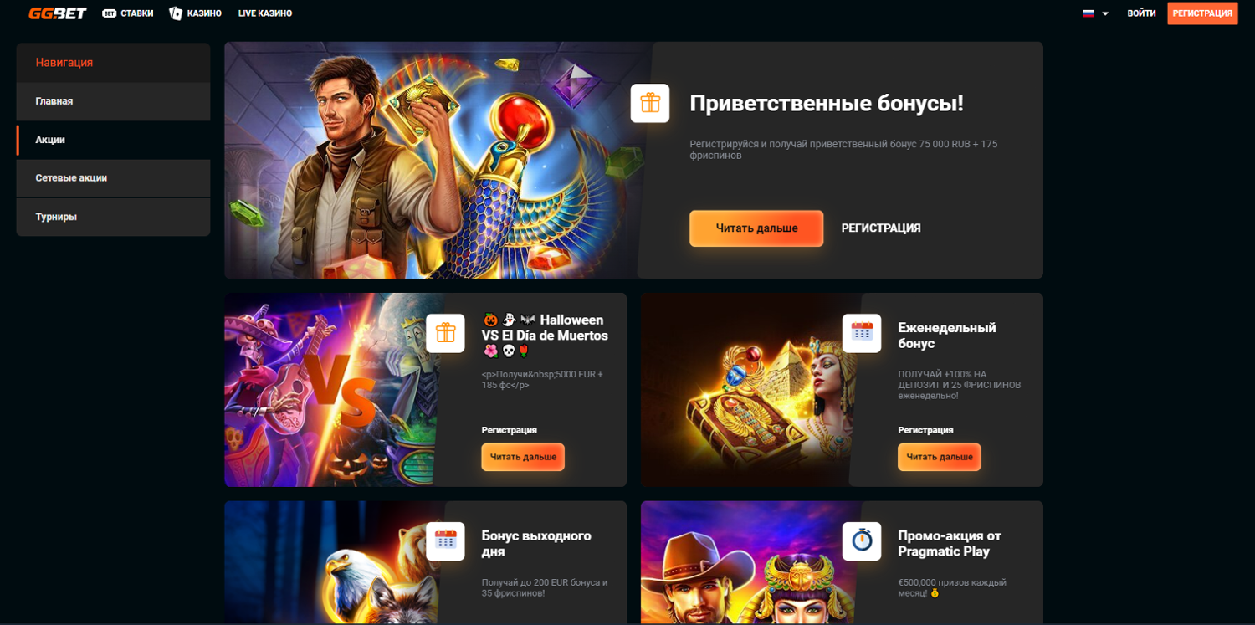Click the arrow beside the Russian flag
Image resolution: width=1255 pixels, height=625 pixels.
(1105, 14)
